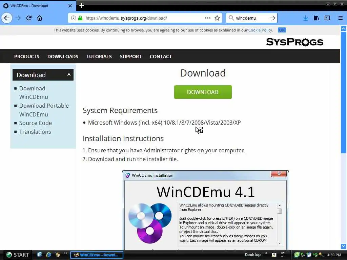Toggle the sidebar view icon
This screenshot has height=260, width=347.
(x=327, y=18)
